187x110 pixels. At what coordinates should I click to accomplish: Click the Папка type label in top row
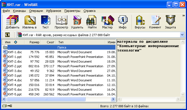[x=62, y=47]
